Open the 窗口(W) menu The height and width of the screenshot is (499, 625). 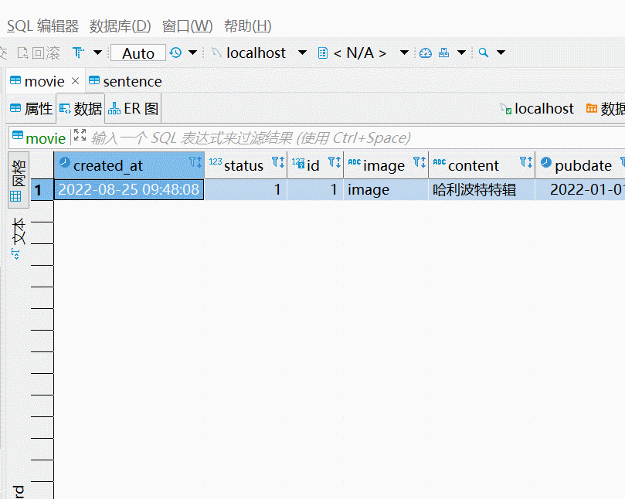pos(187,26)
